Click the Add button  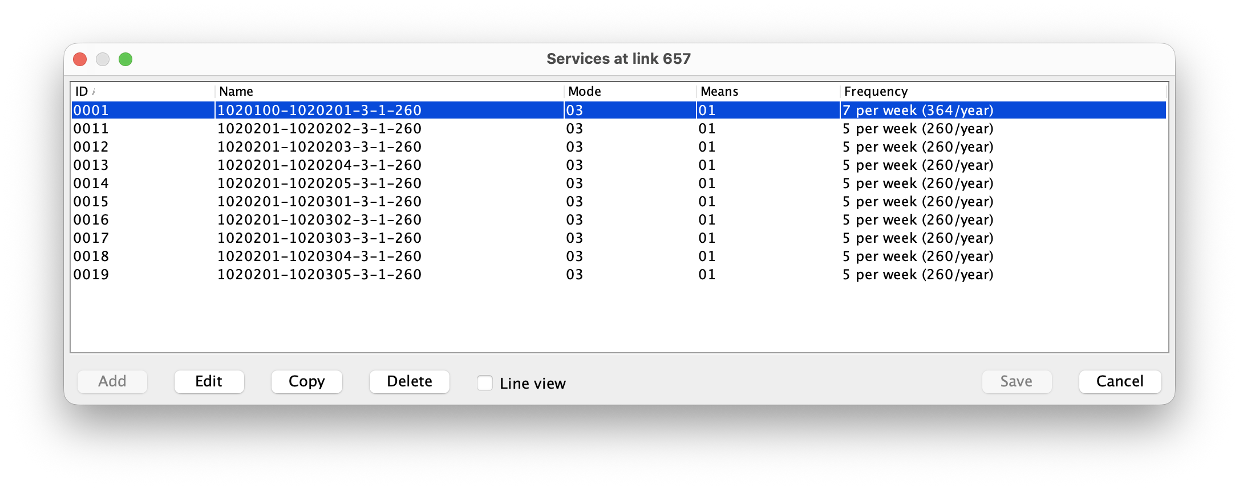pyautogui.click(x=112, y=381)
